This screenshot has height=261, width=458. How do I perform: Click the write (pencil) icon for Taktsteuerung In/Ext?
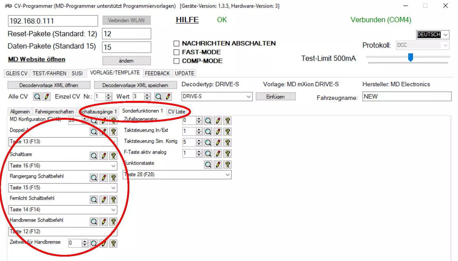tap(218, 132)
